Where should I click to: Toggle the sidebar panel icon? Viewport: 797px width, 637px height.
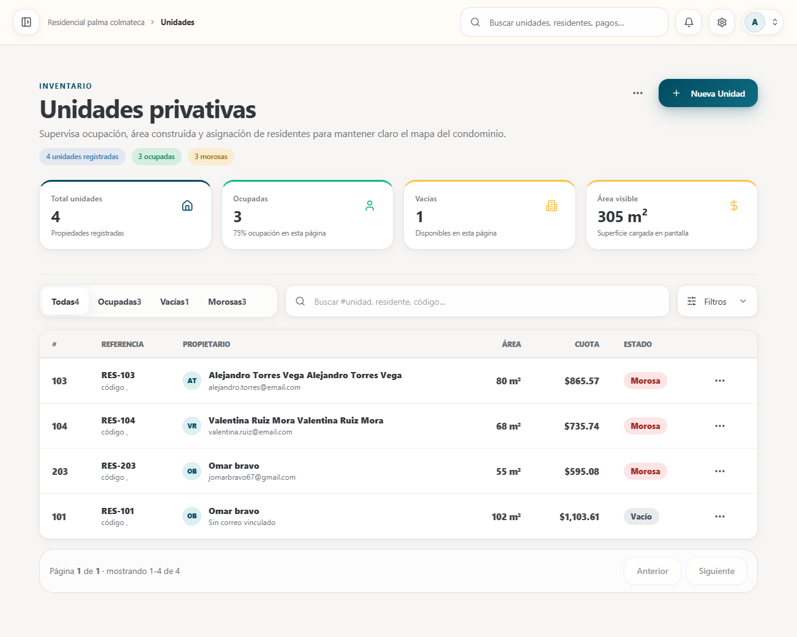26,22
